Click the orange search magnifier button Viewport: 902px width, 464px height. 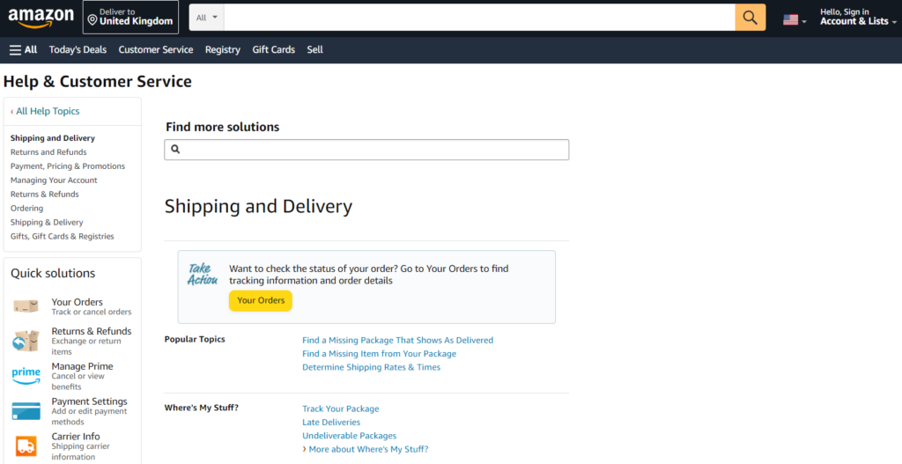pyautogui.click(x=750, y=18)
